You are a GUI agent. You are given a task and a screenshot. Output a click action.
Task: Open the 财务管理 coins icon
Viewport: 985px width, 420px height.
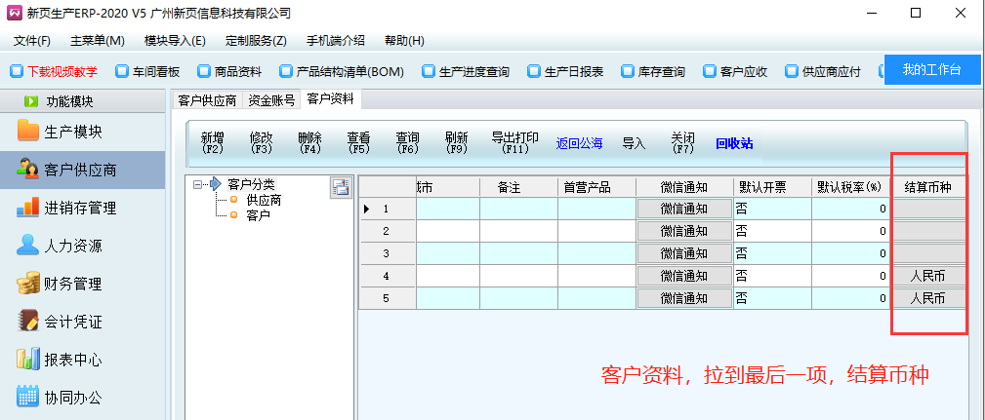click(27, 284)
